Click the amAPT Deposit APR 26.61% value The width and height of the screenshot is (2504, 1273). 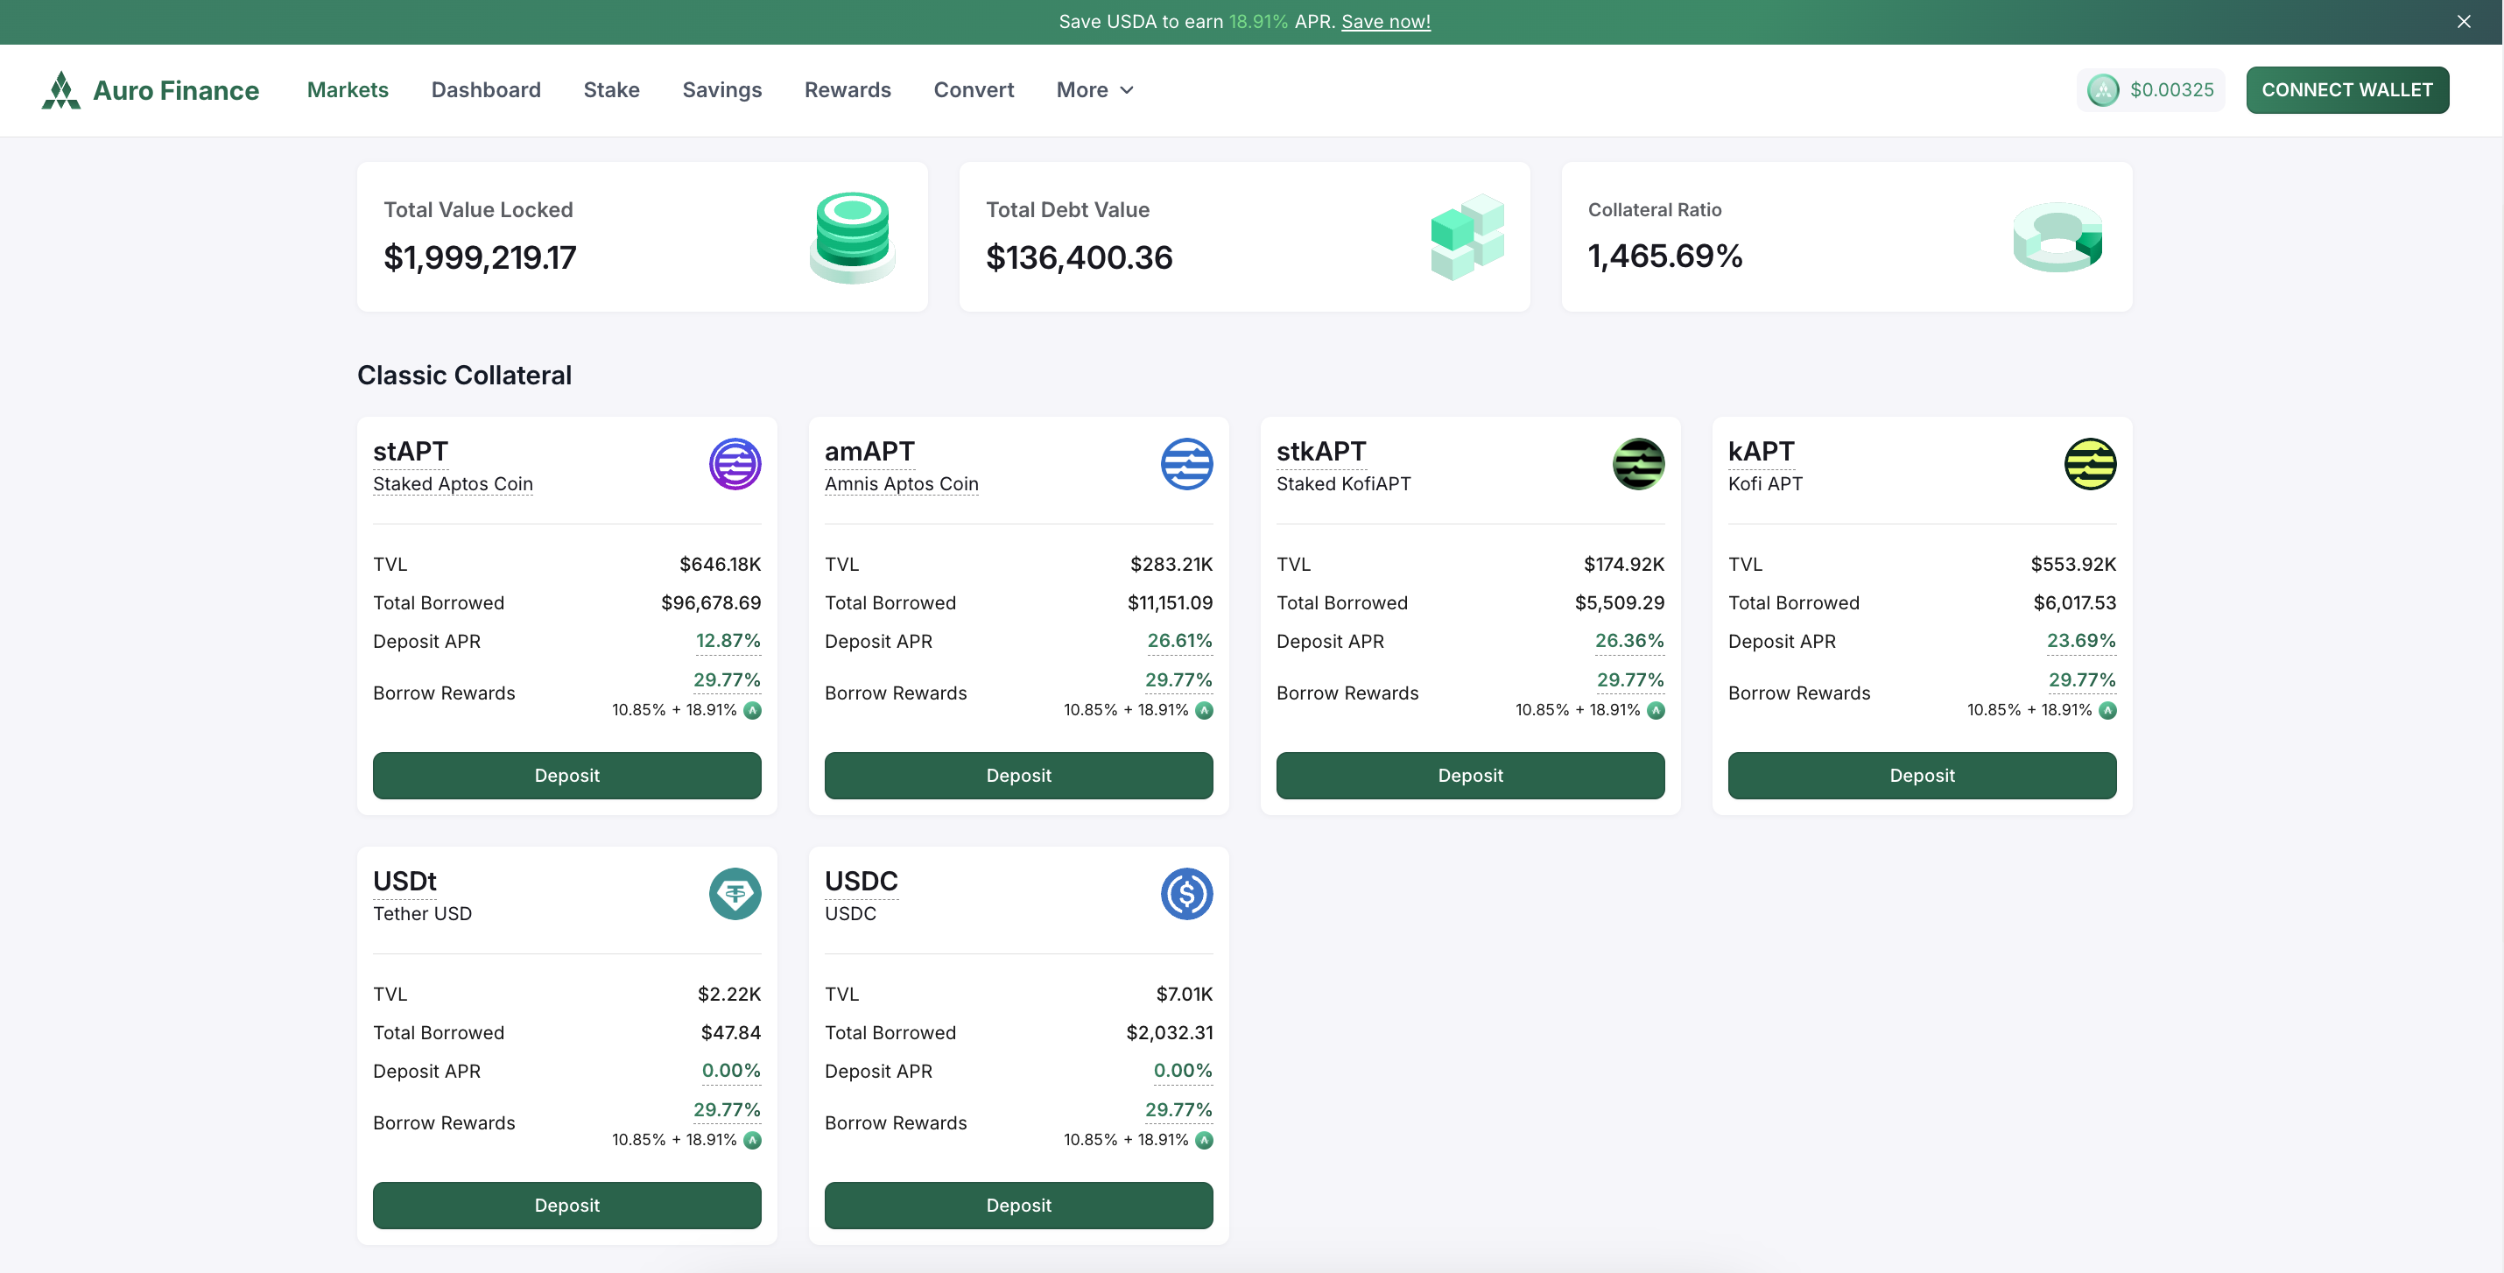[x=1178, y=640]
